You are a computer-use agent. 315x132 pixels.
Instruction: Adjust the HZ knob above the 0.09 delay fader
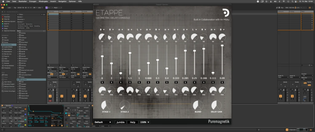[x=222, y=37]
